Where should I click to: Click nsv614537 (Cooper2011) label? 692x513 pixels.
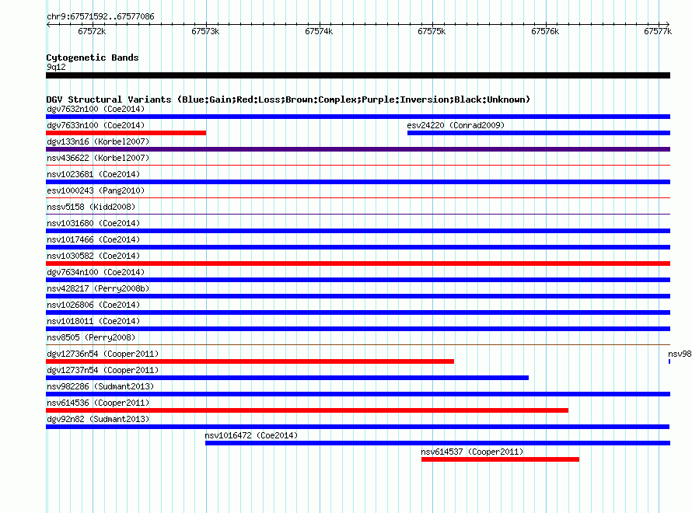pos(472,452)
